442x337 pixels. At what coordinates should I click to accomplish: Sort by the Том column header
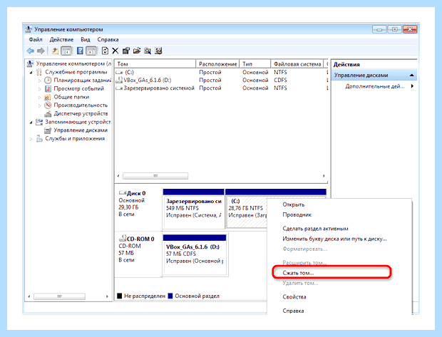tap(155, 64)
